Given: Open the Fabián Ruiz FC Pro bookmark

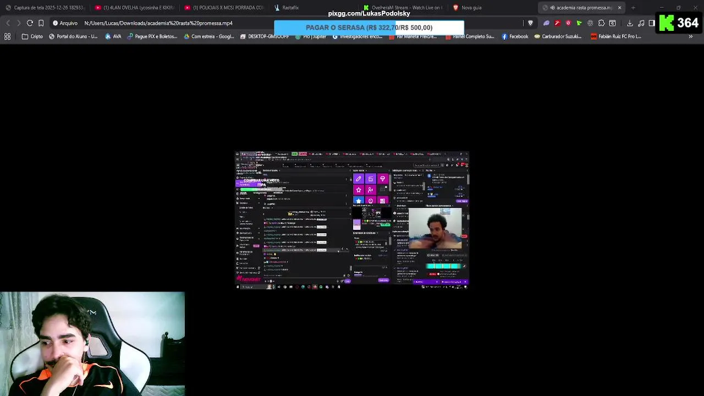Looking at the screenshot, I should [616, 36].
